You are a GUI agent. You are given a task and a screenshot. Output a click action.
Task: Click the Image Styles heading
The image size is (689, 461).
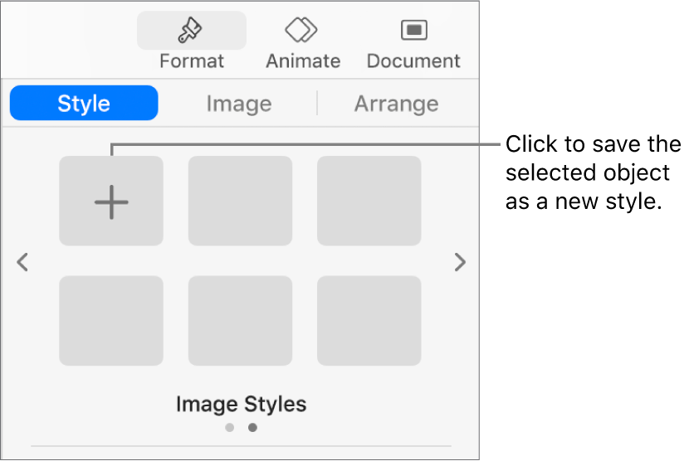point(241,405)
